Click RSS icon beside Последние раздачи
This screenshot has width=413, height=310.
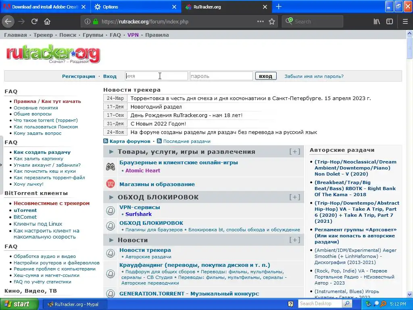point(159,141)
